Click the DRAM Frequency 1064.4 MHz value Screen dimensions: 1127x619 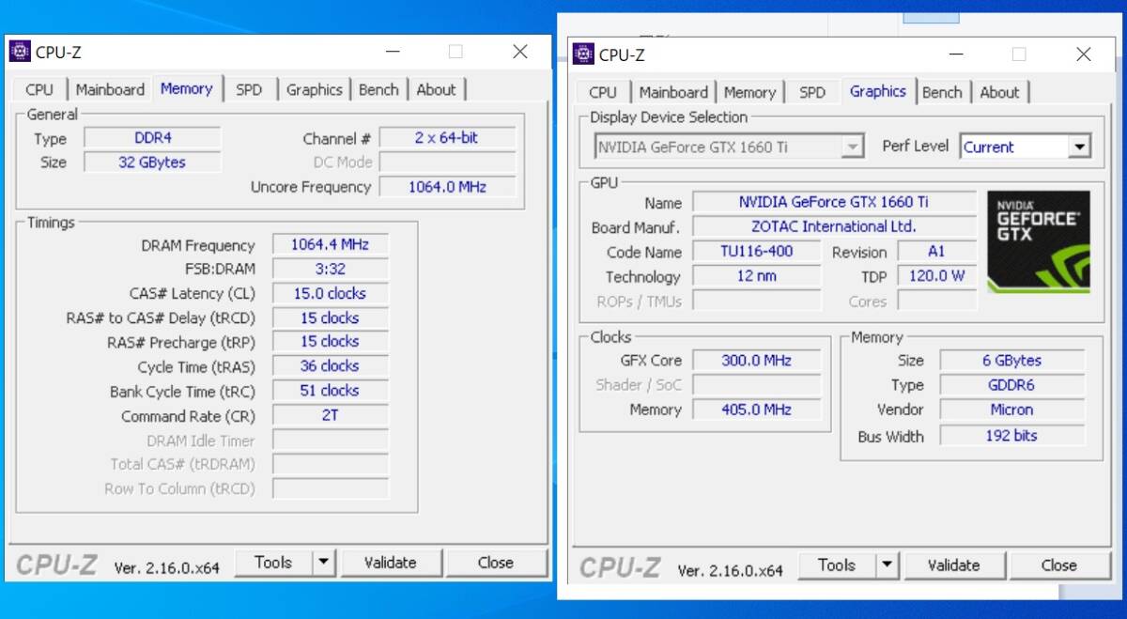click(x=330, y=244)
